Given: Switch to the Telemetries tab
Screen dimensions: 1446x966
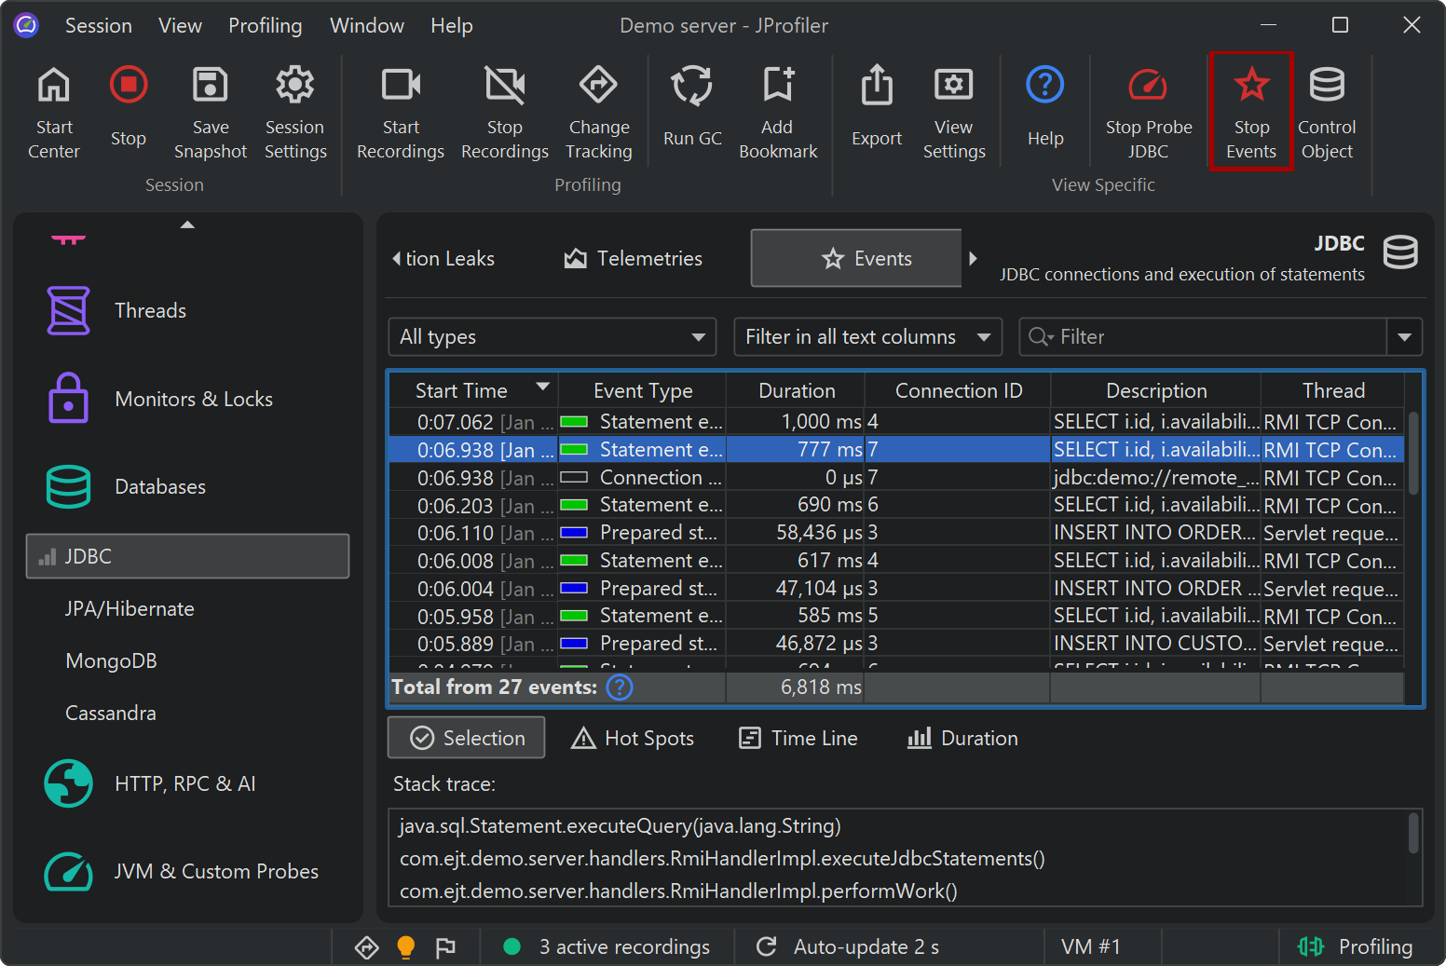Looking at the screenshot, I should pos(634,259).
